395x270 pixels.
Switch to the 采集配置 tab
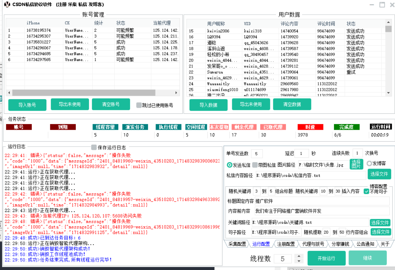pos(237,244)
